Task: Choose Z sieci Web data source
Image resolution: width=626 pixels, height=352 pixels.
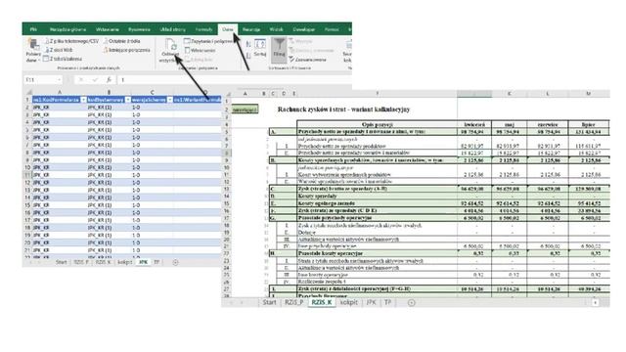Action: [x=59, y=50]
